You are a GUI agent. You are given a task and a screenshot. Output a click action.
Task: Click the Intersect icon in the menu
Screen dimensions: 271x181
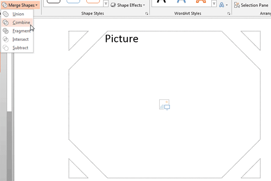(6, 39)
